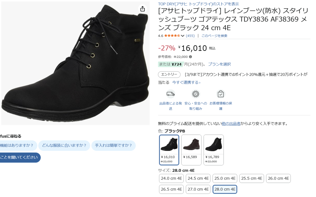Click the 'エントリー' button
Screen dimensions: 316x197
(x=169, y=75)
